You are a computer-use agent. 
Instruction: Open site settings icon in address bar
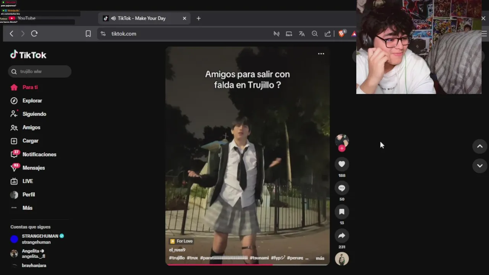103,34
